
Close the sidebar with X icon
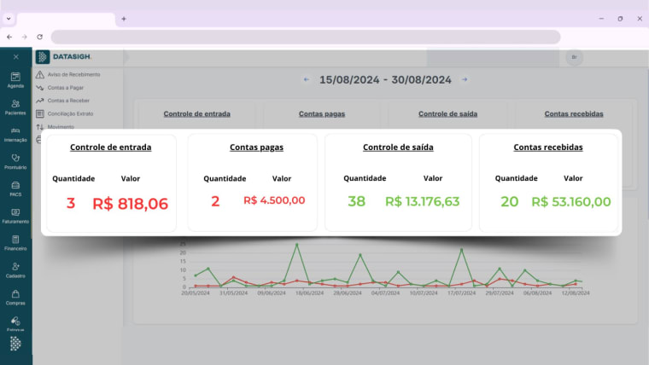[x=15, y=56]
